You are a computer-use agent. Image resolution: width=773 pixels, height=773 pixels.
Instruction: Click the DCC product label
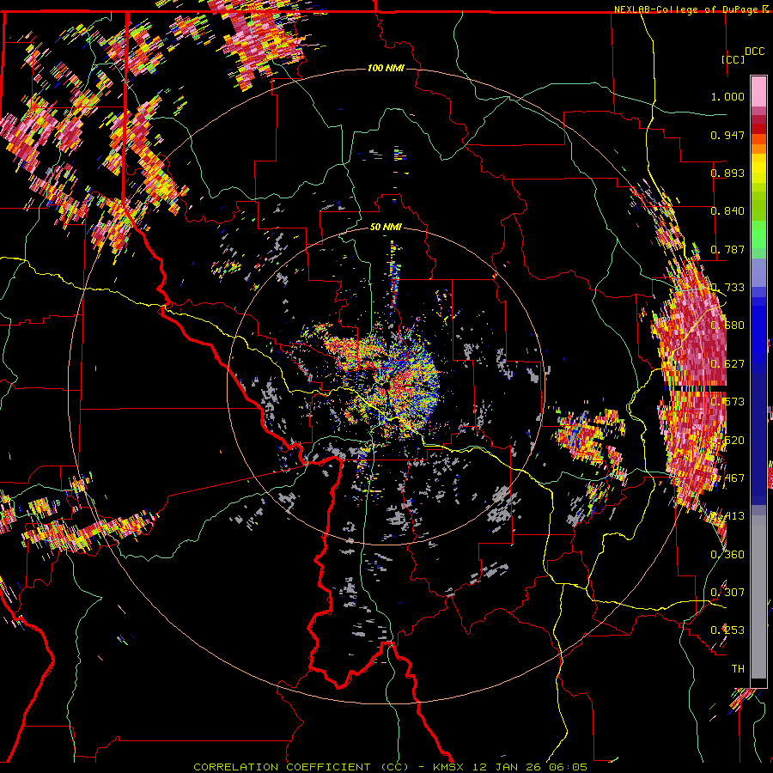[x=754, y=52]
